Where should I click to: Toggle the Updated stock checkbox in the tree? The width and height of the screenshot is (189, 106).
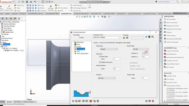[2, 32]
